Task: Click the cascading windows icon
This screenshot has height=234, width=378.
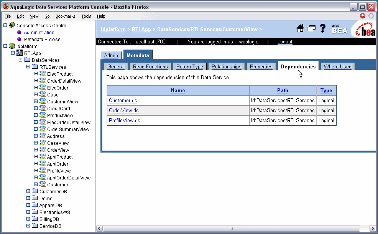Action: (311, 29)
